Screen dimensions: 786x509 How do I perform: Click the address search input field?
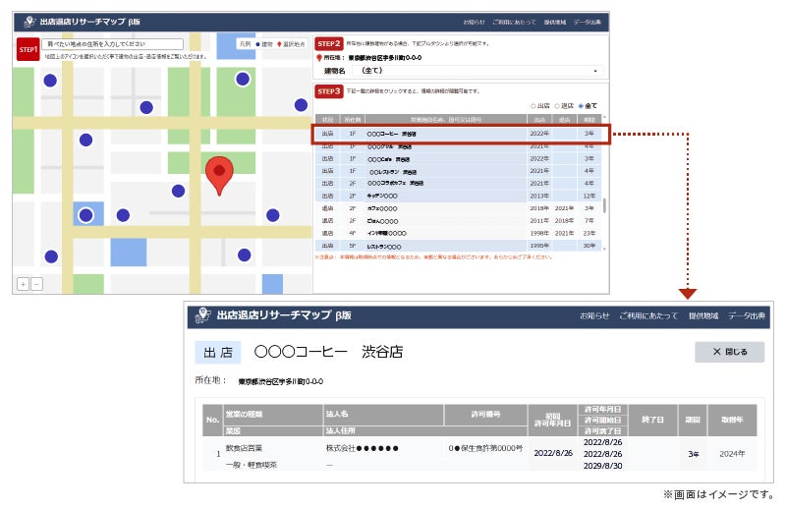click(x=112, y=44)
